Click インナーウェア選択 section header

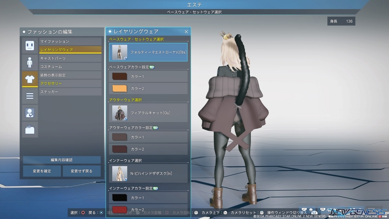[125, 161]
